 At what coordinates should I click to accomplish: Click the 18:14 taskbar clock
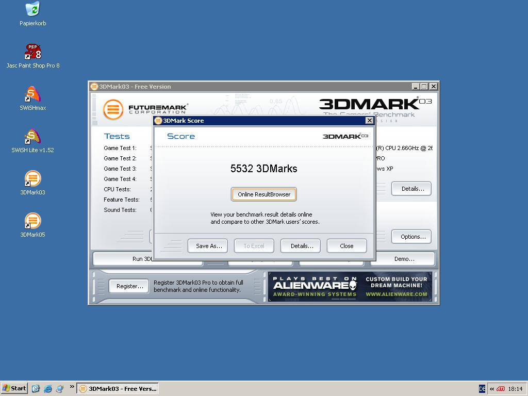point(515,389)
